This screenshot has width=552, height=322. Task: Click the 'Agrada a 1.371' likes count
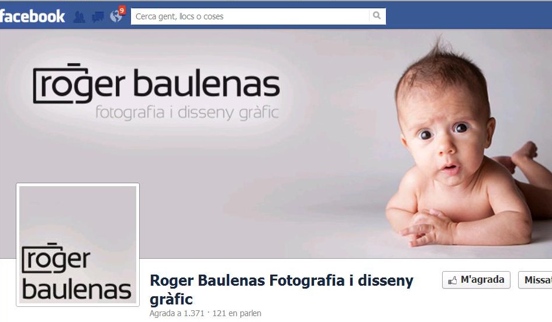(x=177, y=313)
